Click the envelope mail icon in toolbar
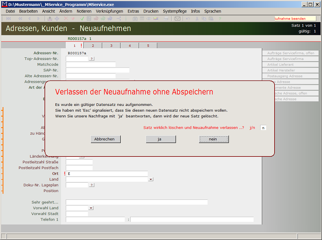The image size is (322, 240). (177, 19)
